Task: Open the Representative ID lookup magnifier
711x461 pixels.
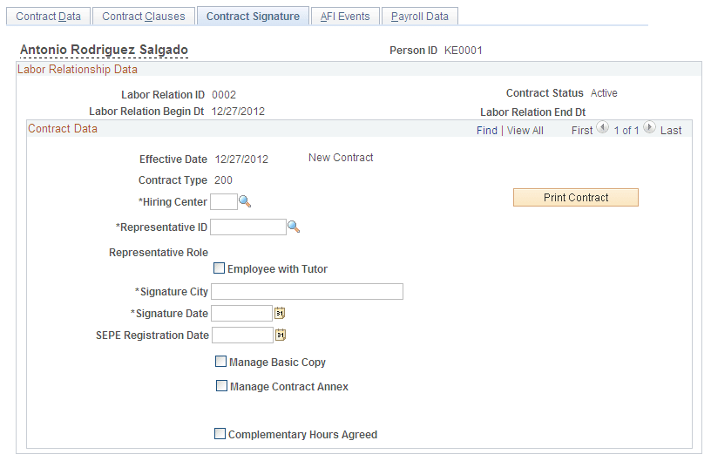Action: [x=294, y=227]
